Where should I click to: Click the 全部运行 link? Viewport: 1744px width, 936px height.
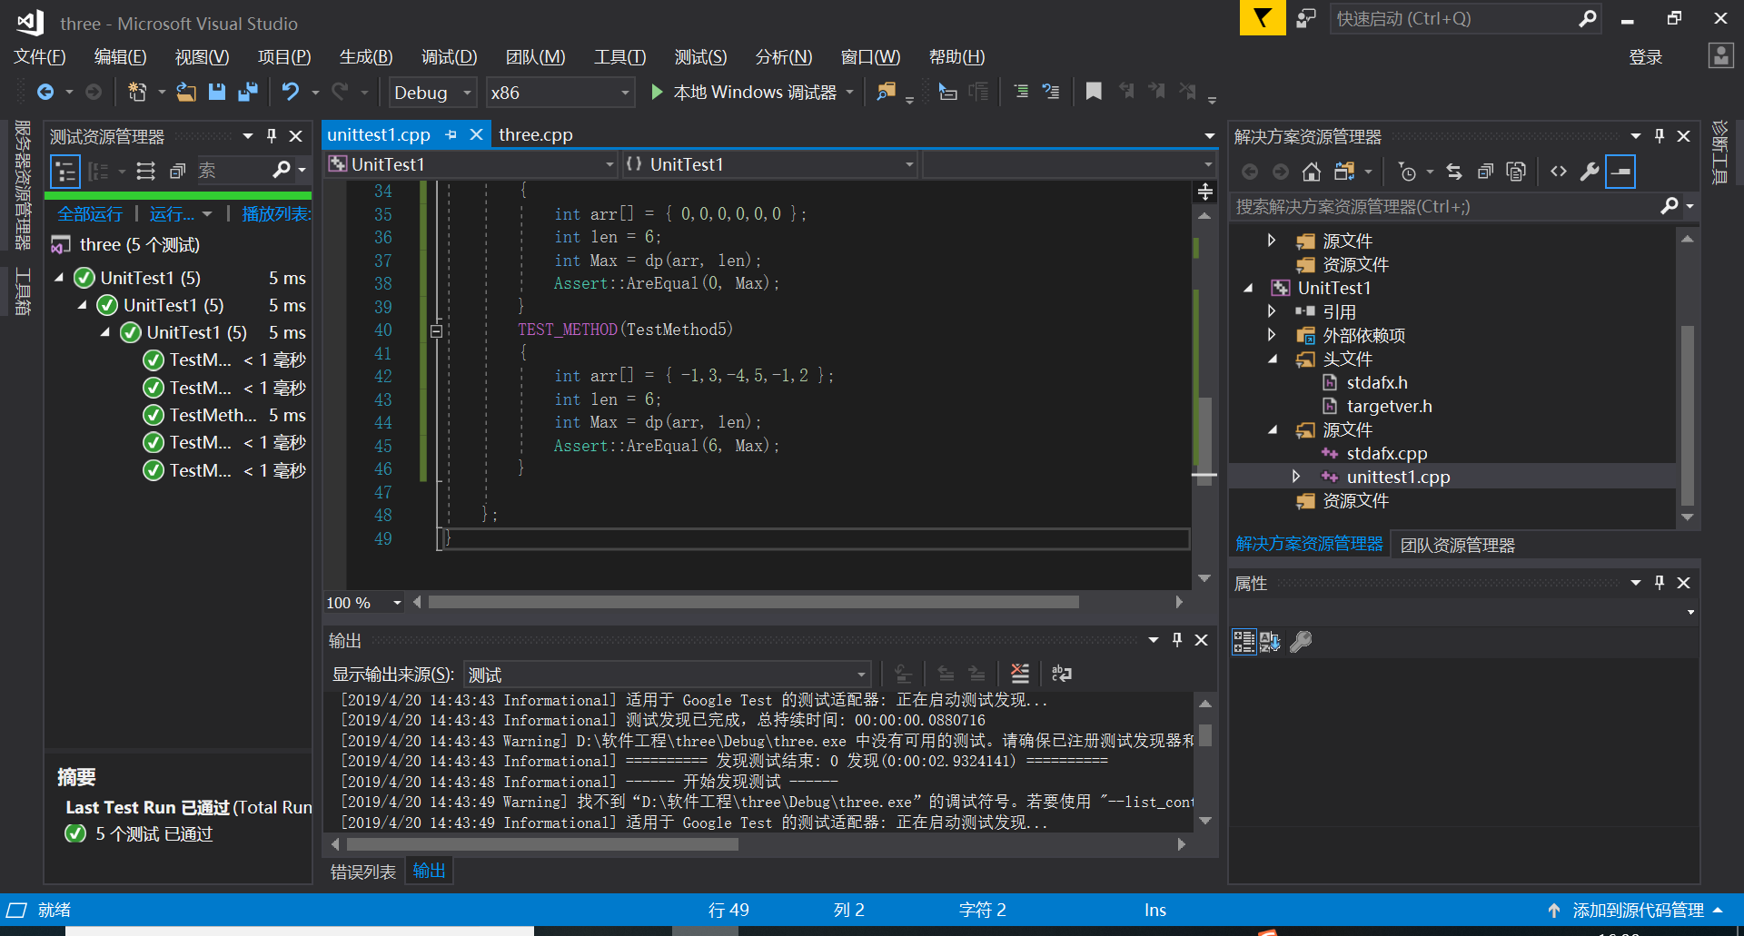[90, 214]
